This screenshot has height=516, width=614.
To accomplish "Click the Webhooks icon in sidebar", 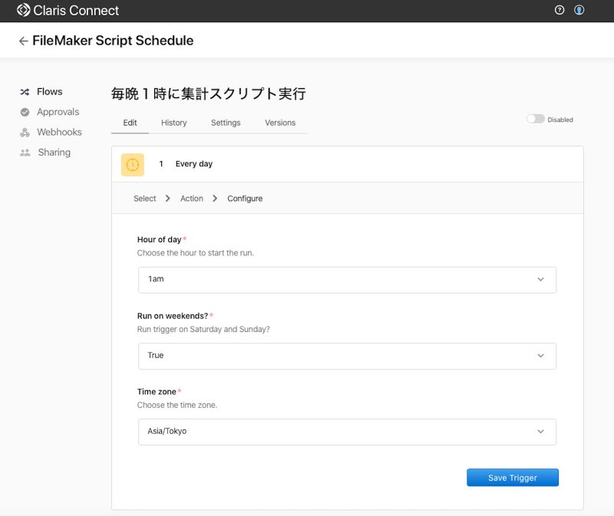I will click(x=25, y=132).
